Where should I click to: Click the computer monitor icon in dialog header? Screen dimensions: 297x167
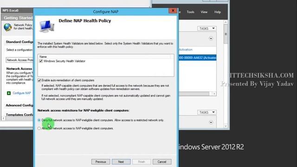(46, 26)
